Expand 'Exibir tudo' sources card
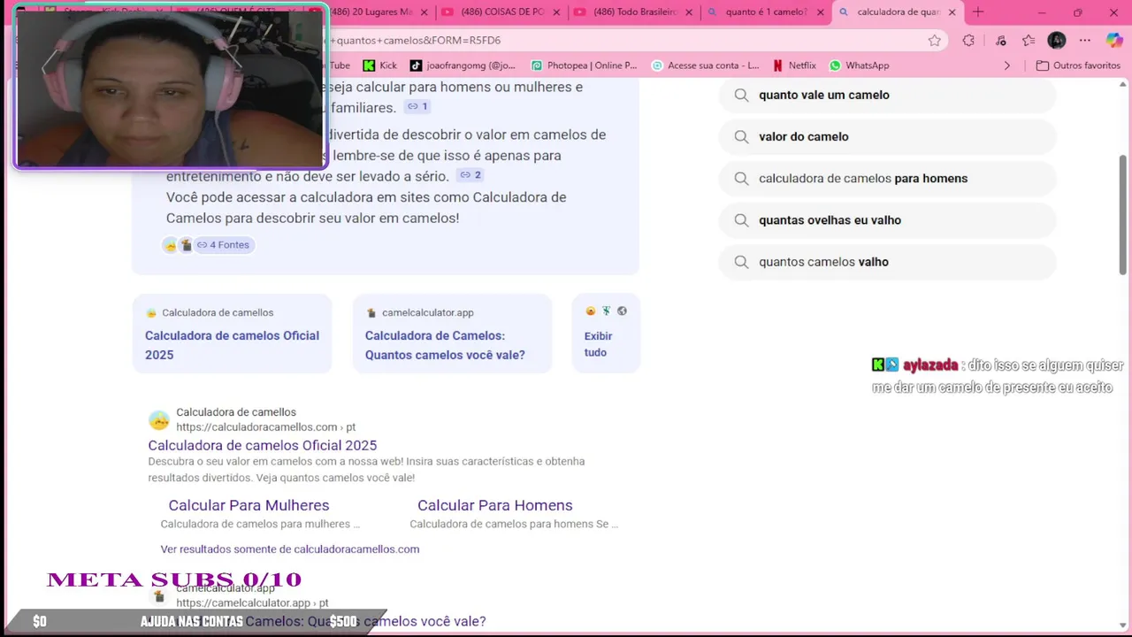 coord(606,334)
